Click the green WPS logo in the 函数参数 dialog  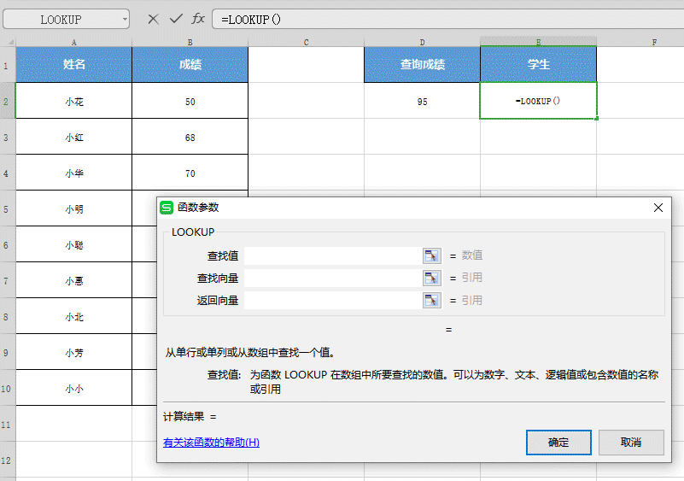tap(167, 208)
